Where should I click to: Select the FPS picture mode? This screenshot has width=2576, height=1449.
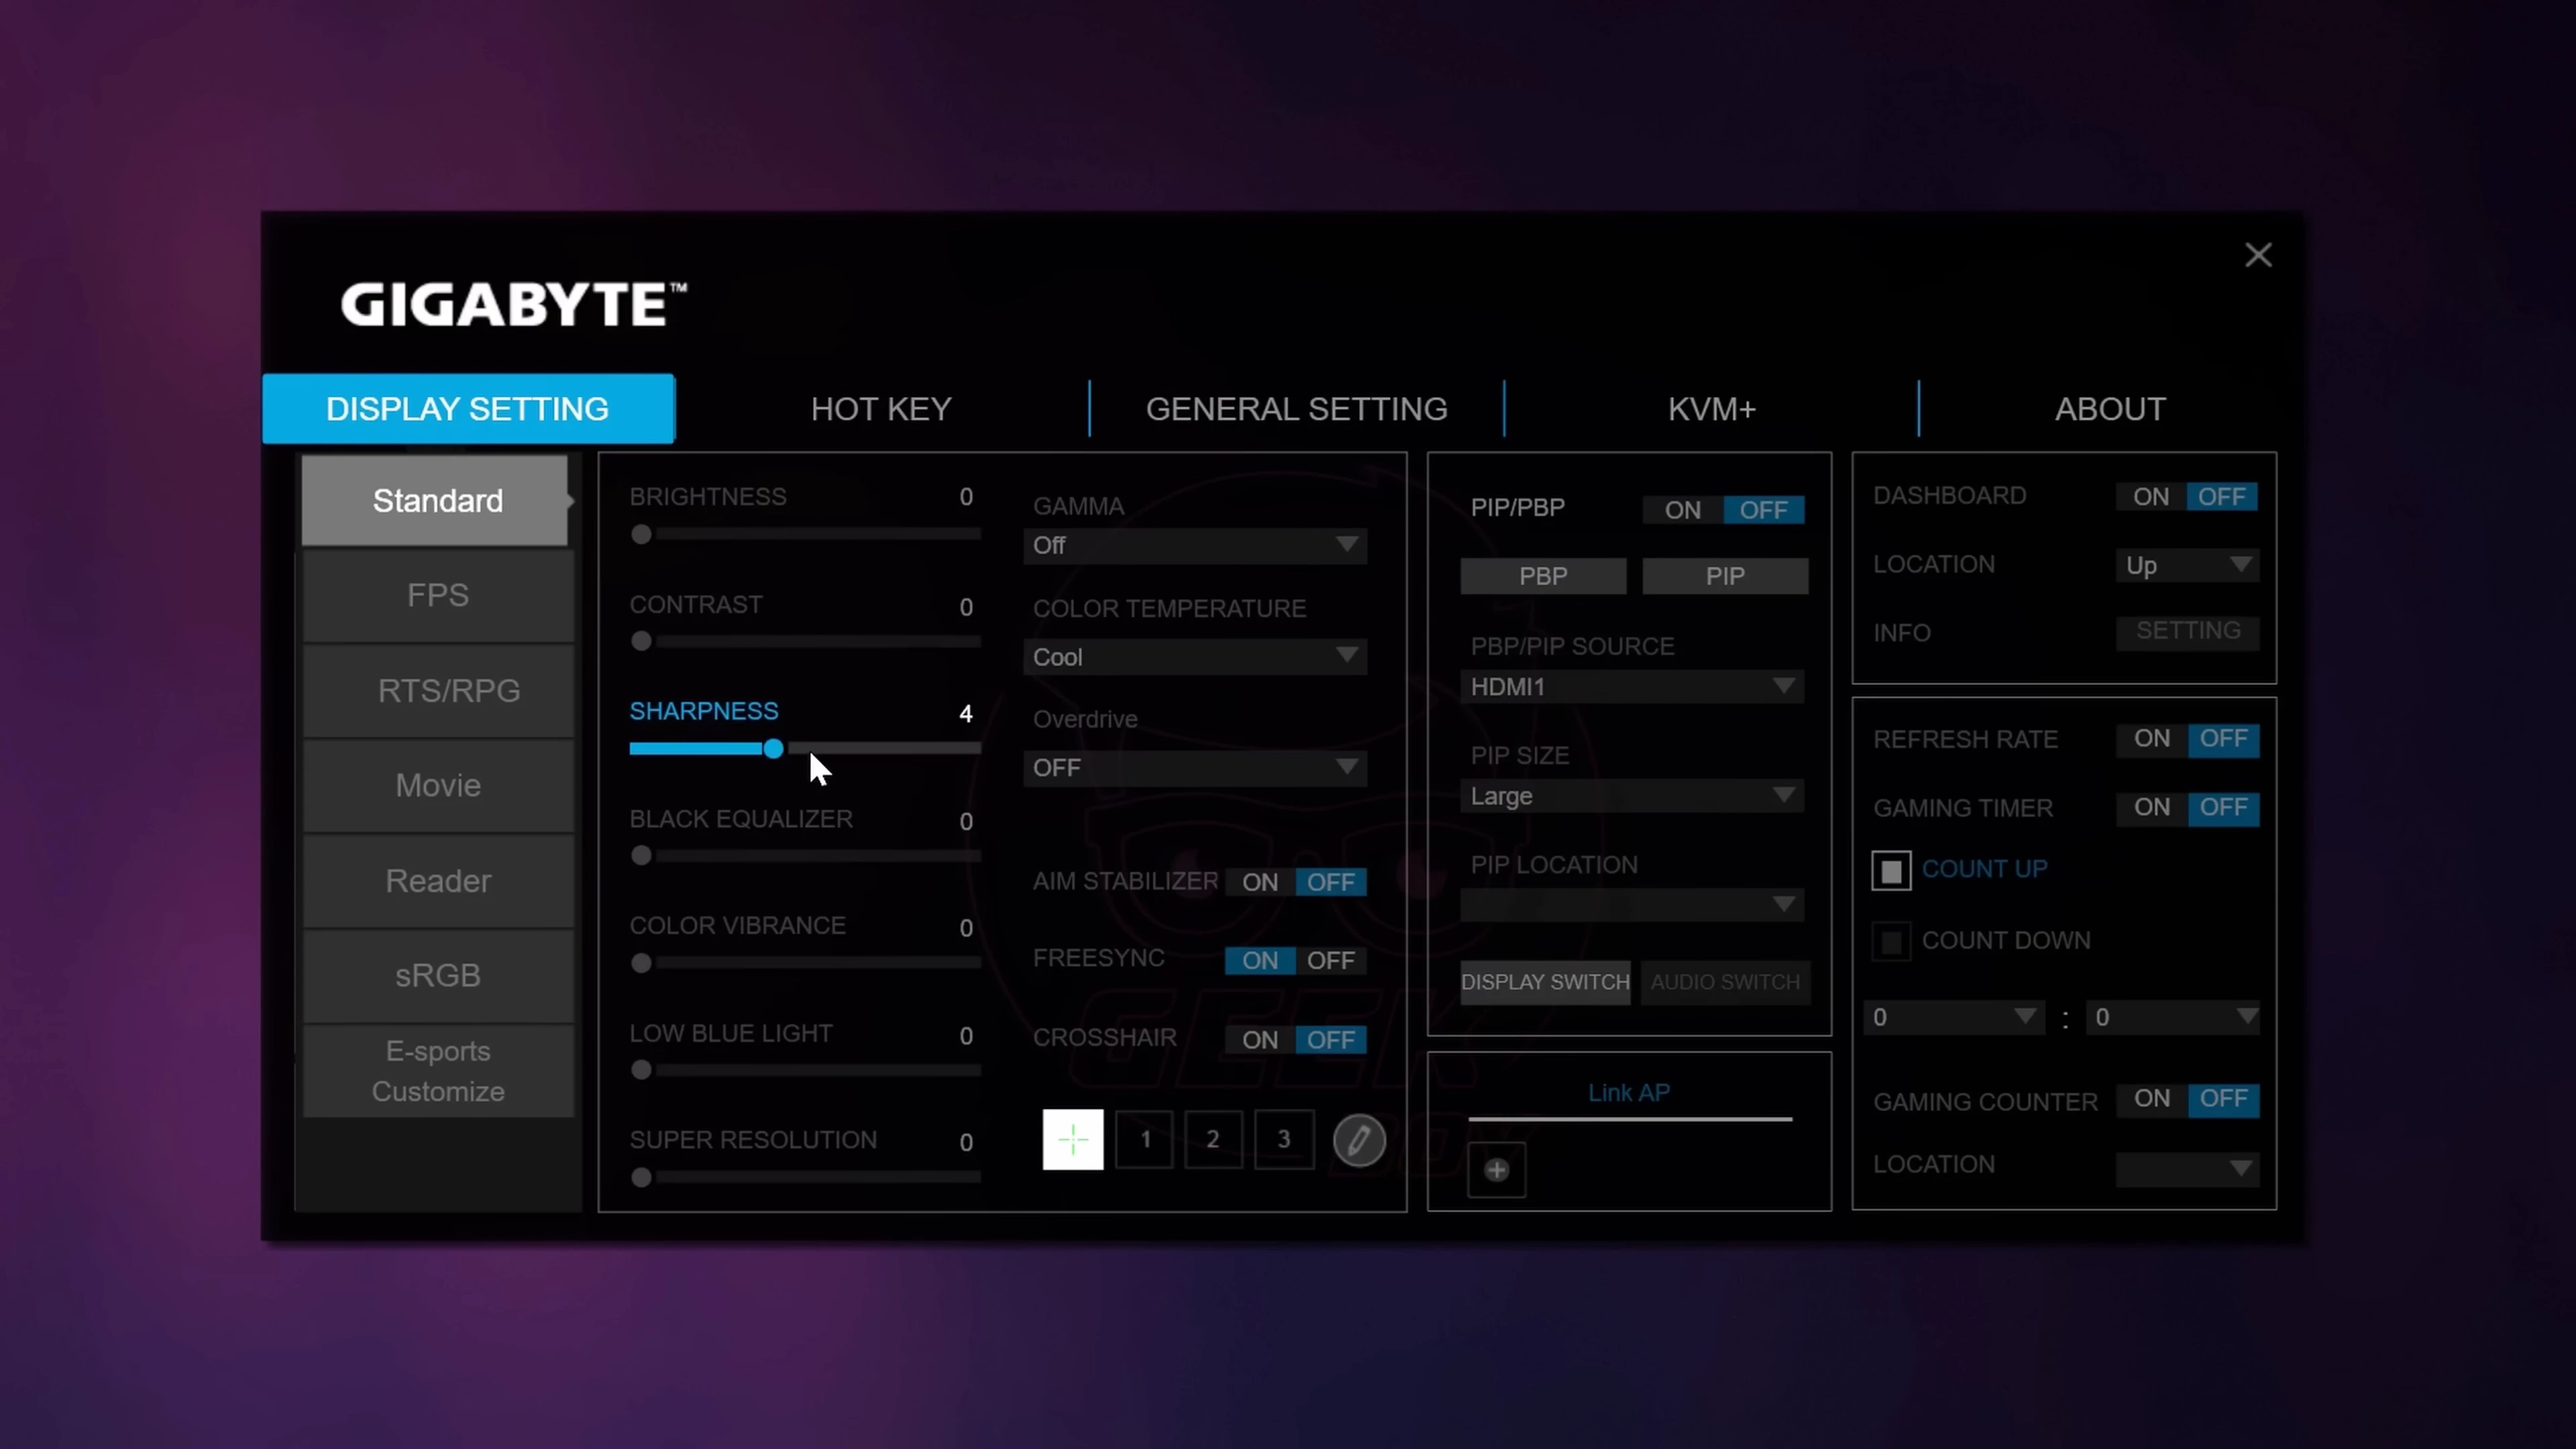point(438,596)
